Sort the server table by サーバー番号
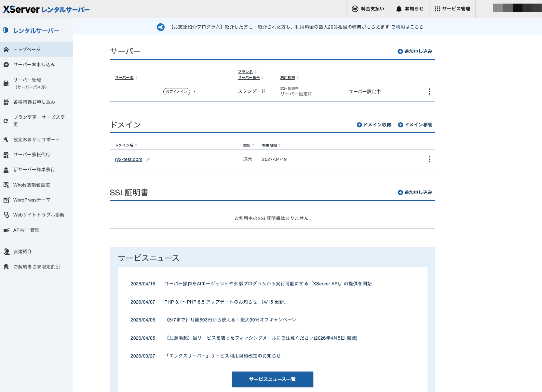 click(x=251, y=78)
